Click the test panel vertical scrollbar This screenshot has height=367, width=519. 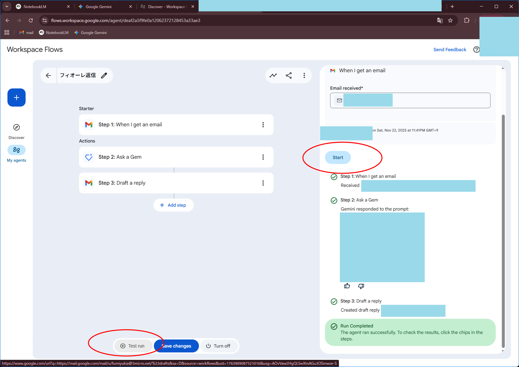pyautogui.click(x=503, y=227)
